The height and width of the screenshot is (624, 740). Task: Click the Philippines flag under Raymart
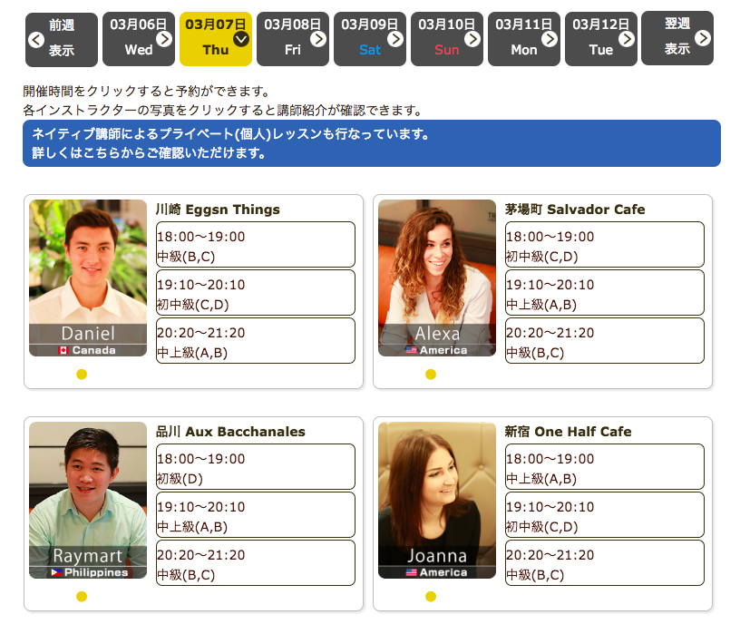pyautogui.click(x=56, y=572)
